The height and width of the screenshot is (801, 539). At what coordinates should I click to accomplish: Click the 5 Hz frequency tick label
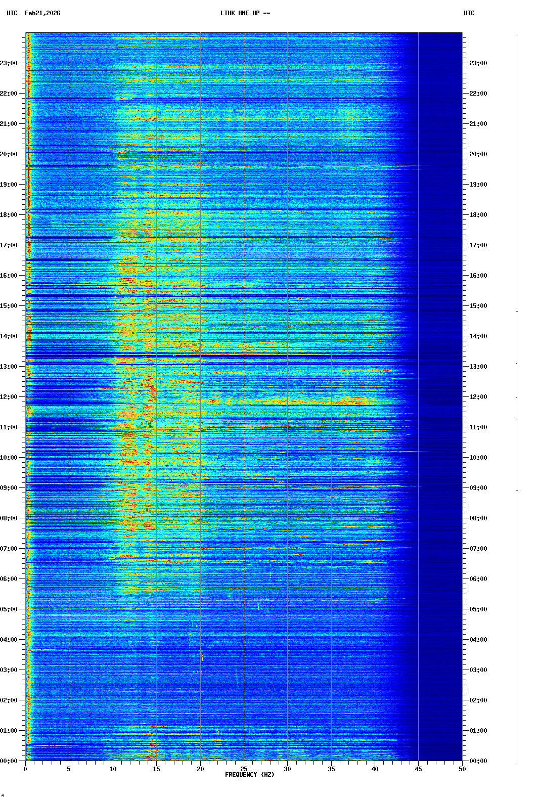coord(69,769)
